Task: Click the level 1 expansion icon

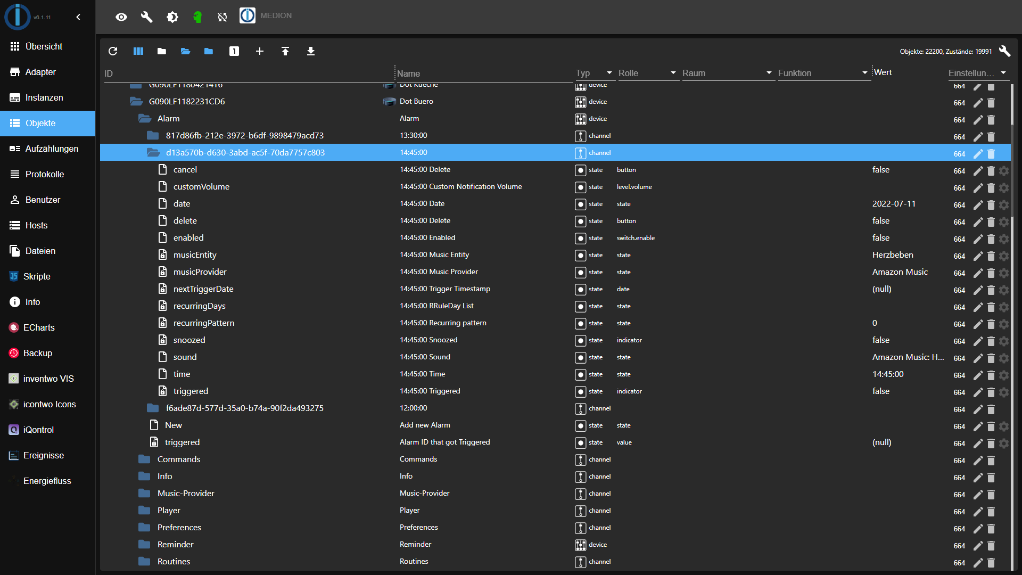Action: point(234,51)
